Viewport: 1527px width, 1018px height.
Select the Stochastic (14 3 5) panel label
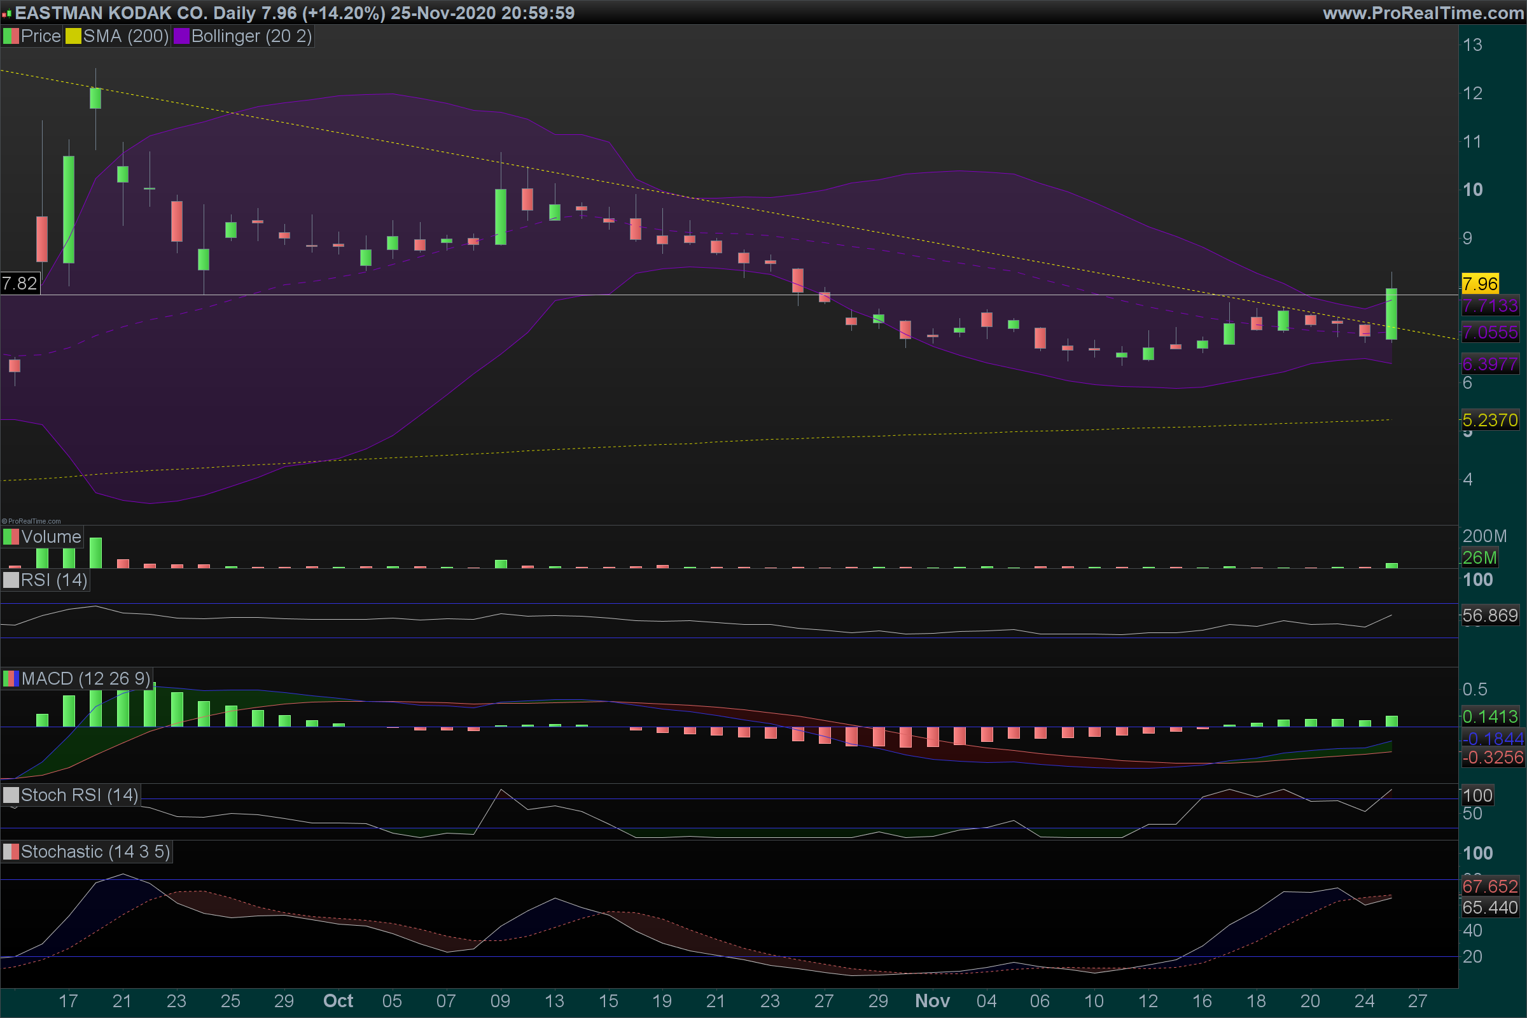pyautogui.click(x=95, y=852)
